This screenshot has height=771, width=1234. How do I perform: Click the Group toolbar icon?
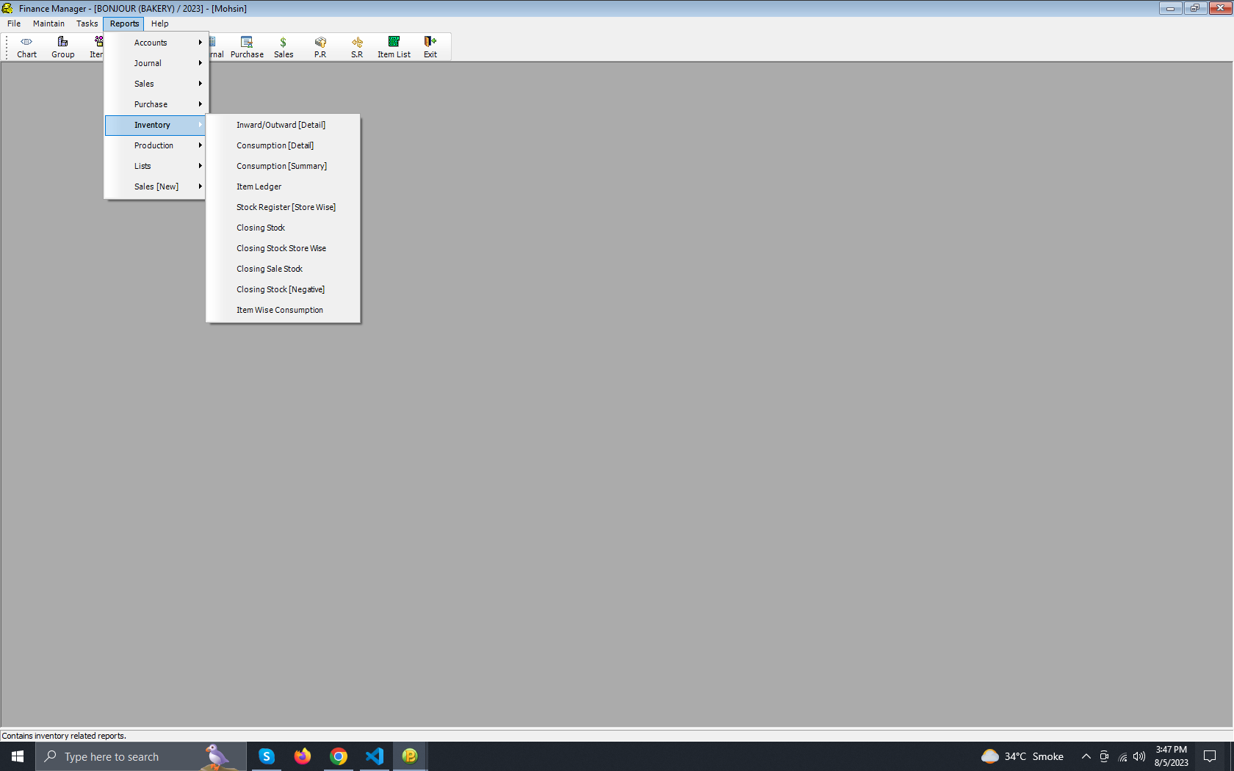tap(62, 47)
